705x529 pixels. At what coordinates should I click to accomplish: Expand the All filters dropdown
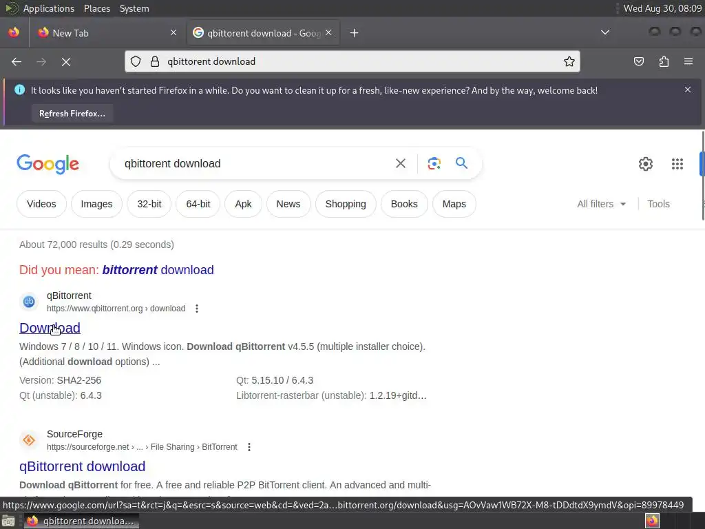click(601, 204)
